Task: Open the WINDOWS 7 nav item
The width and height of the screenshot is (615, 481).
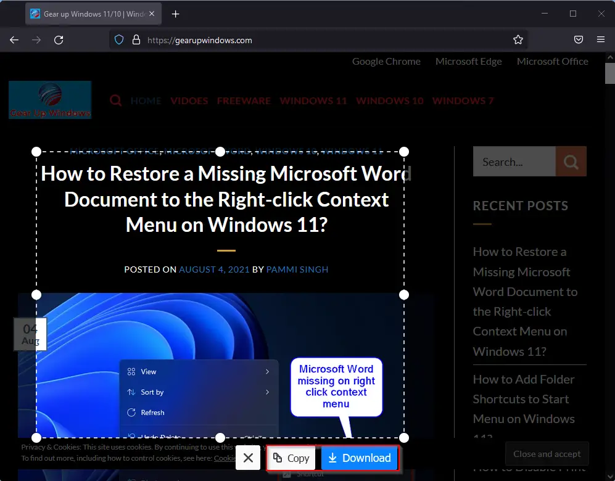Action: point(463,101)
